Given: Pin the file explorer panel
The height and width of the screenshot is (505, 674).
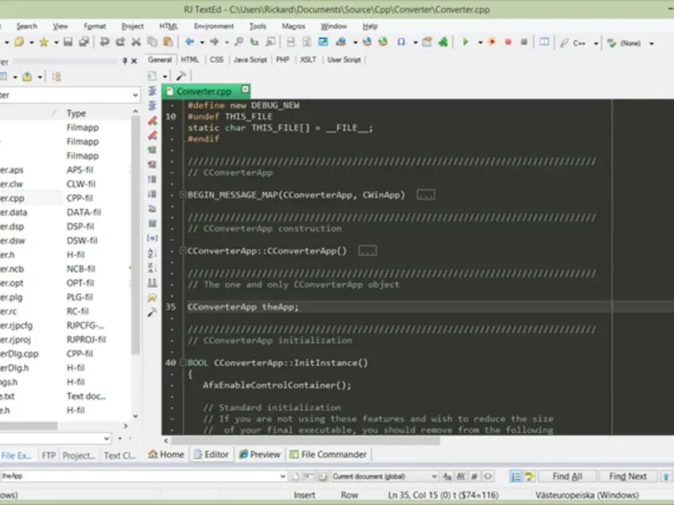Looking at the screenshot, I should tap(124, 61).
